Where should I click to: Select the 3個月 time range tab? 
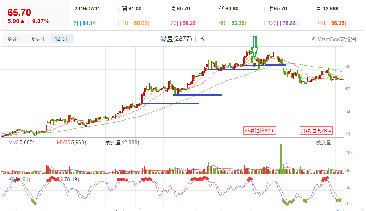tap(14, 39)
